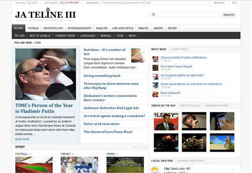Viewport: 252px width, 173px height.
Task: Click the RSS link
Action: pyautogui.click(x=234, y=3)
